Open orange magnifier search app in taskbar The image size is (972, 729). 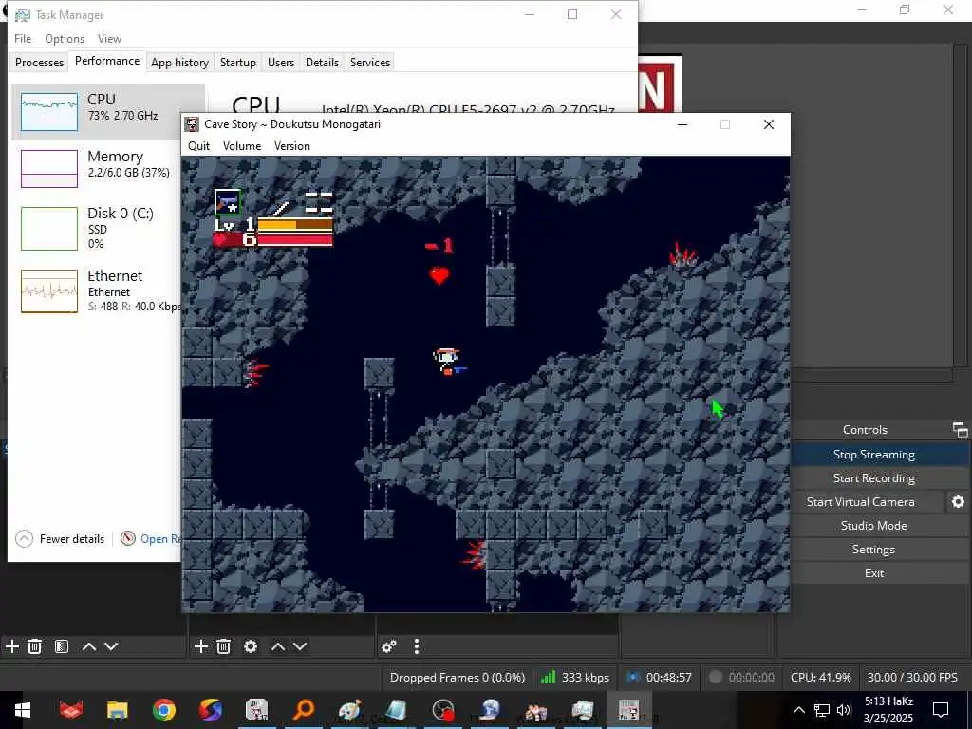point(303,710)
